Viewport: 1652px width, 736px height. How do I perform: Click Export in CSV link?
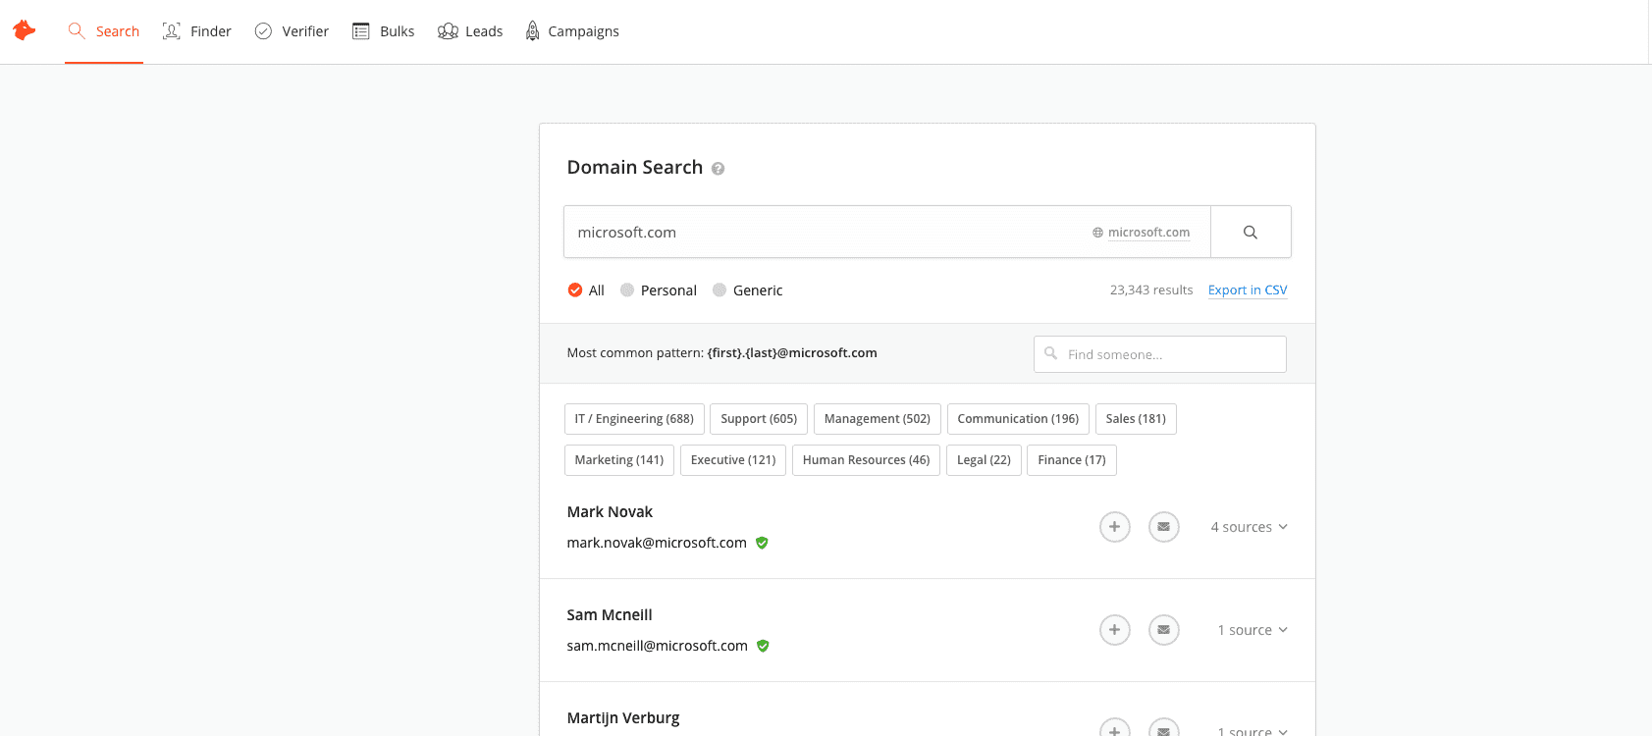point(1248,290)
